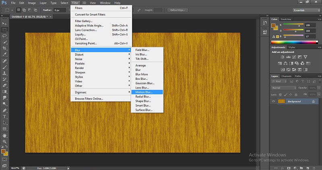The image size is (322, 170).
Task: Choose New selection mode in options bar
Action: click(x=19, y=10)
